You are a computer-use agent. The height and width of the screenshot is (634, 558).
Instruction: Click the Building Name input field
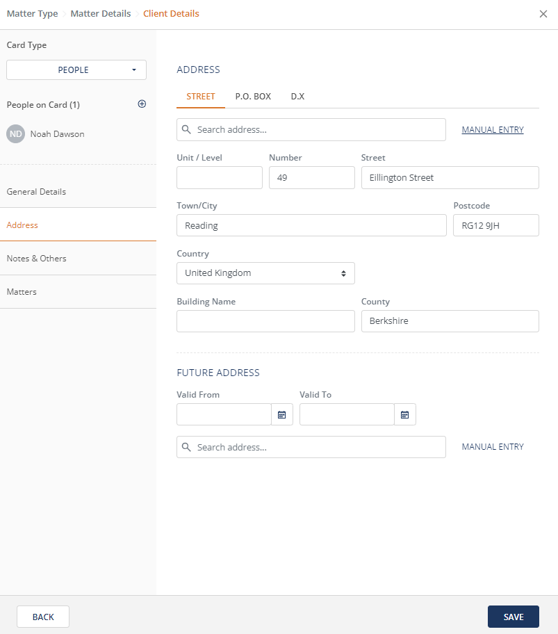265,321
